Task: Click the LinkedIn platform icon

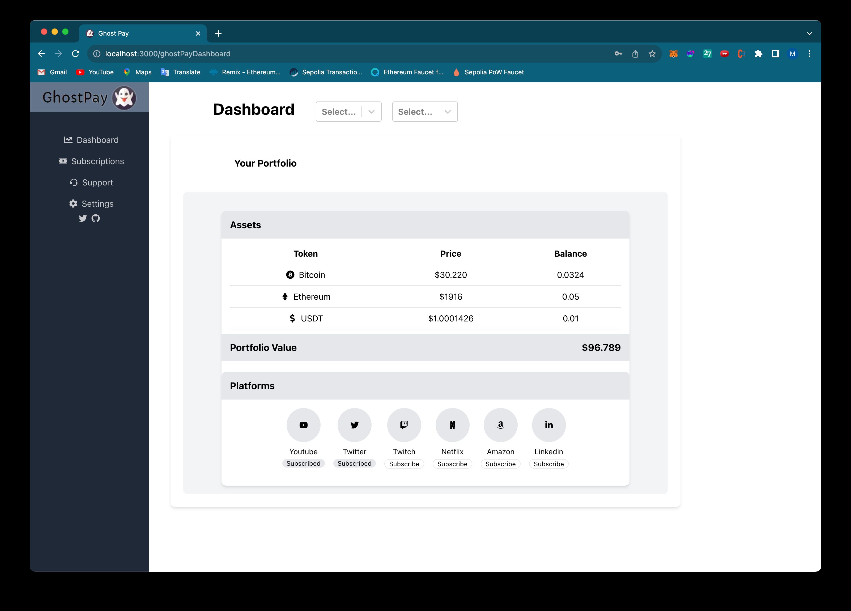Action: pyautogui.click(x=548, y=425)
